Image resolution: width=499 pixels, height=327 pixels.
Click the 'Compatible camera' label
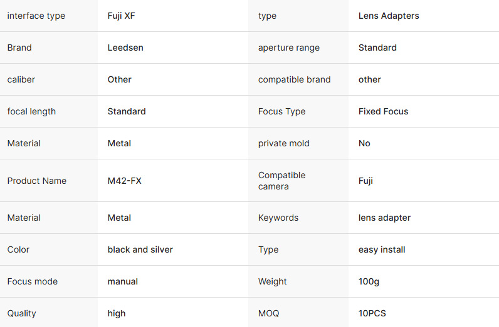coord(281,181)
